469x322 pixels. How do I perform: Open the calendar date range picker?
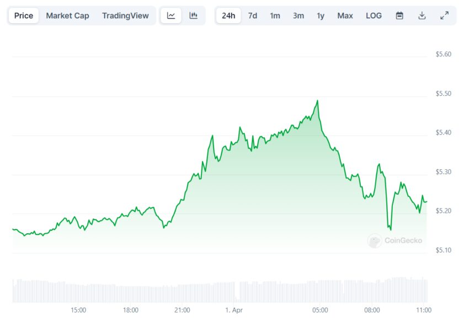(x=399, y=15)
